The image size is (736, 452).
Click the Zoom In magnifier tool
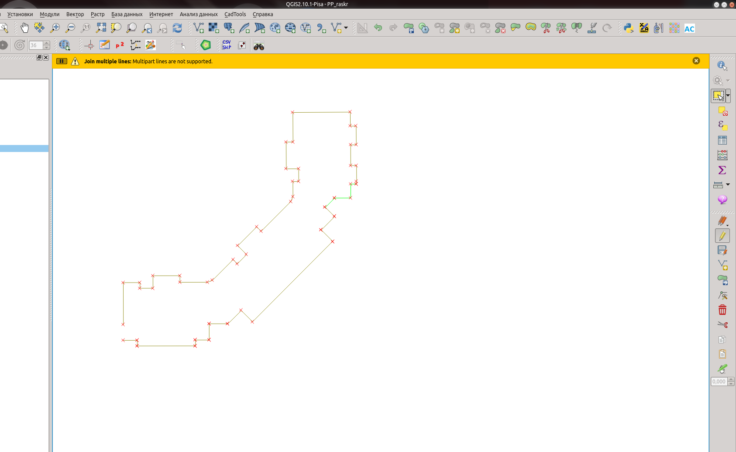pos(55,28)
